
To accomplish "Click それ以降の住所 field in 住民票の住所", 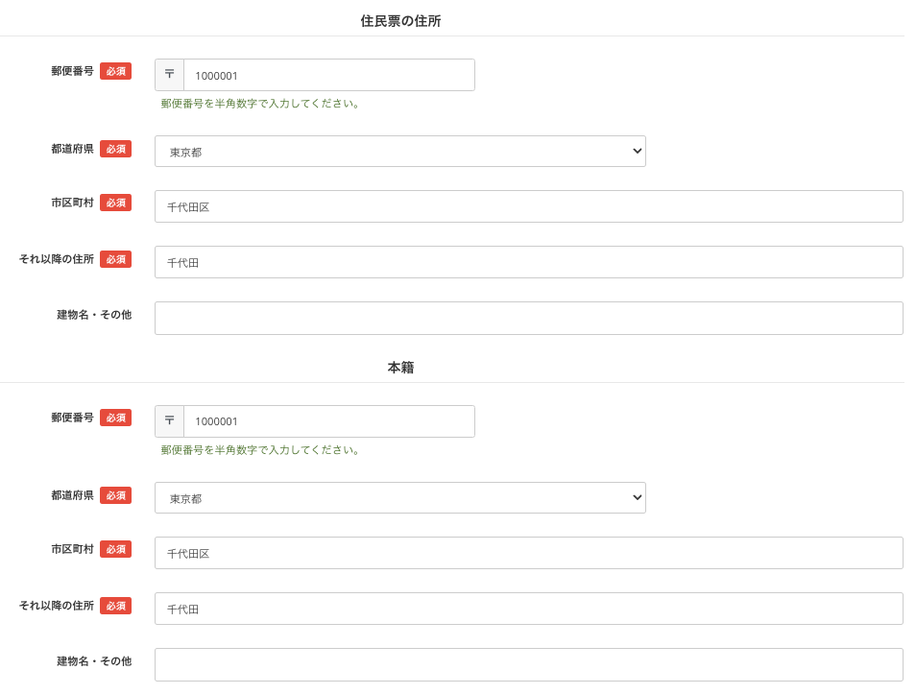I will [528, 262].
